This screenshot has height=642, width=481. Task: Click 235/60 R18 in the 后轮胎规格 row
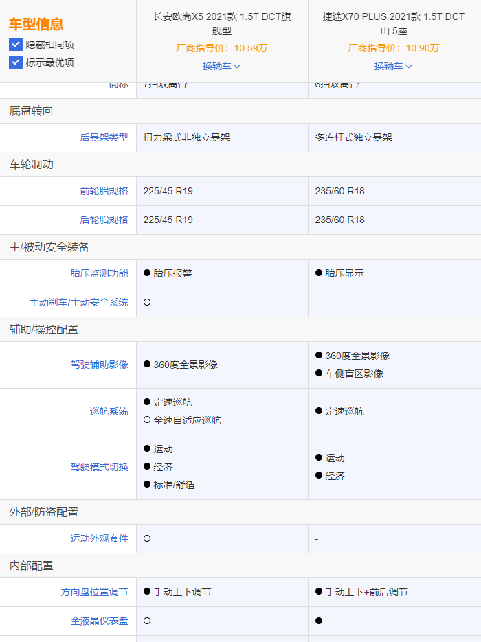[x=339, y=220]
